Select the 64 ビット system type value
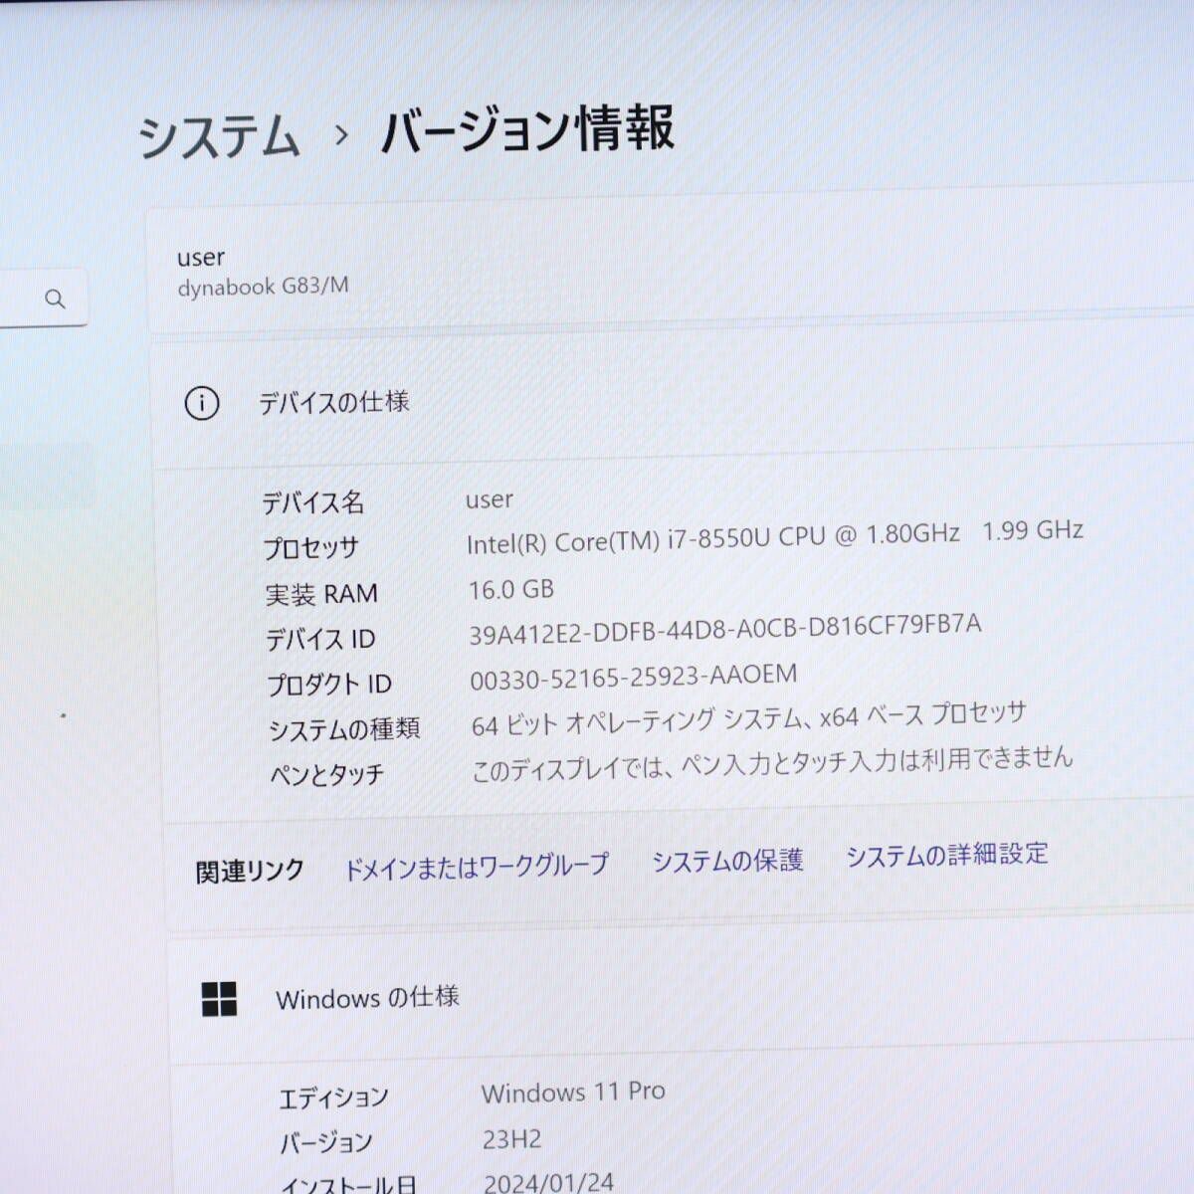Screen dimensions: 1194x1194 (748, 718)
